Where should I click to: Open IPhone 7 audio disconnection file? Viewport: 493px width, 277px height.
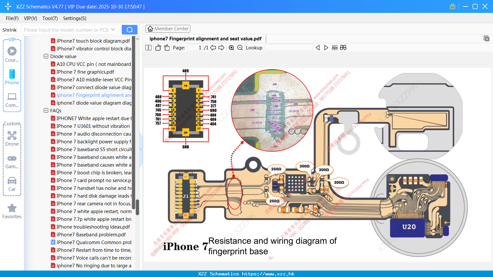tap(91, 134)
